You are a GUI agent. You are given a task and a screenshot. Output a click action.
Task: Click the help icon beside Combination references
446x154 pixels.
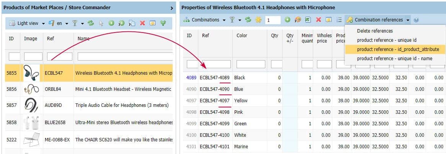coord(416,20)
